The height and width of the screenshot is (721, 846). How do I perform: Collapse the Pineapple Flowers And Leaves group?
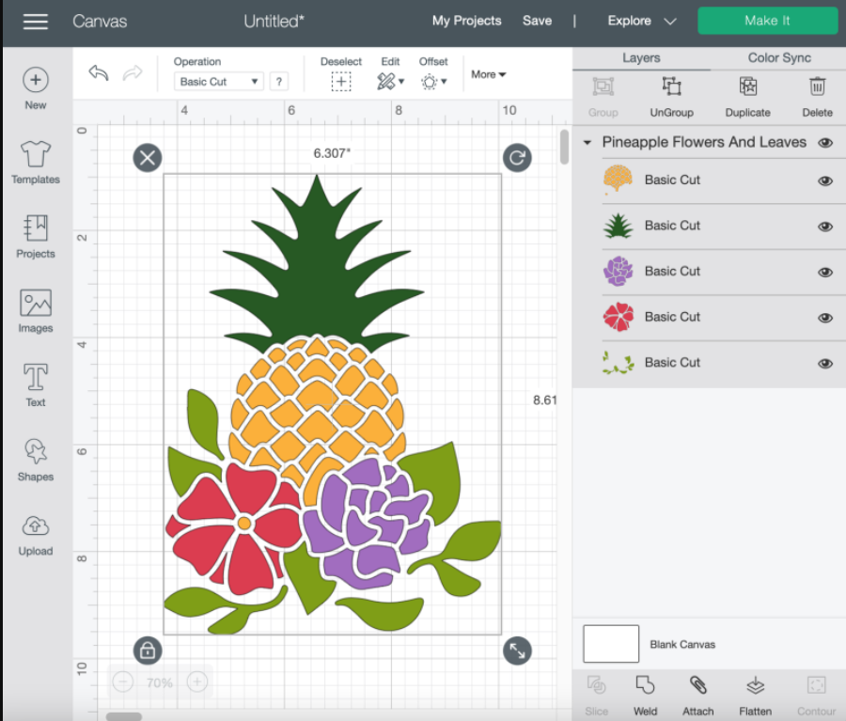(587, 143)
